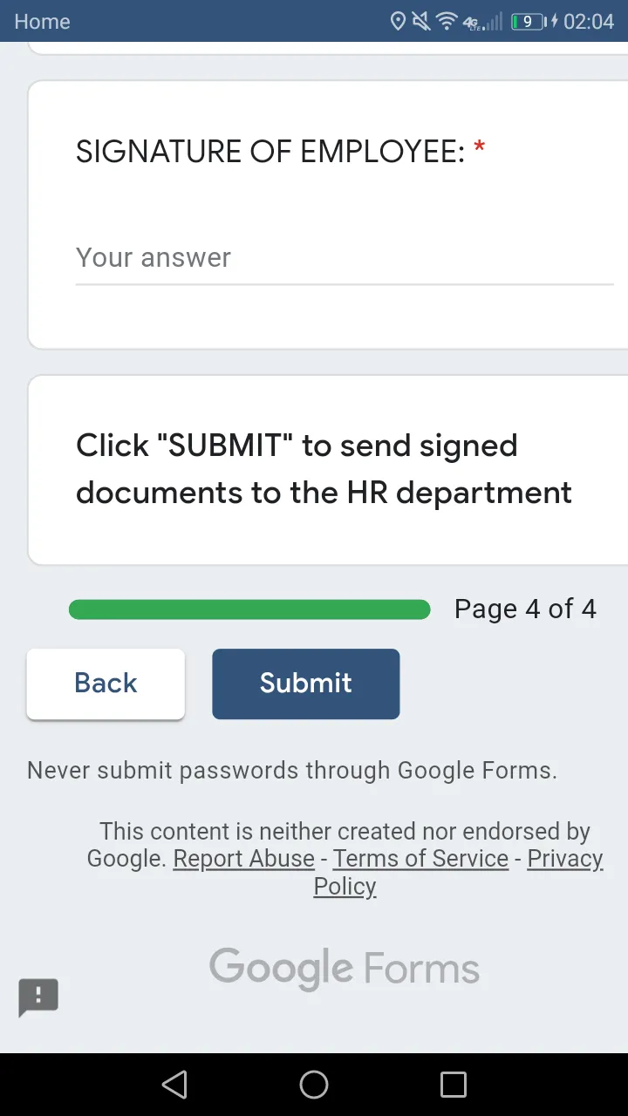Image resolution: width=628 pixels, height=1116 pixels.
Task: Go to previous page with Back
Action: point(106,684)
